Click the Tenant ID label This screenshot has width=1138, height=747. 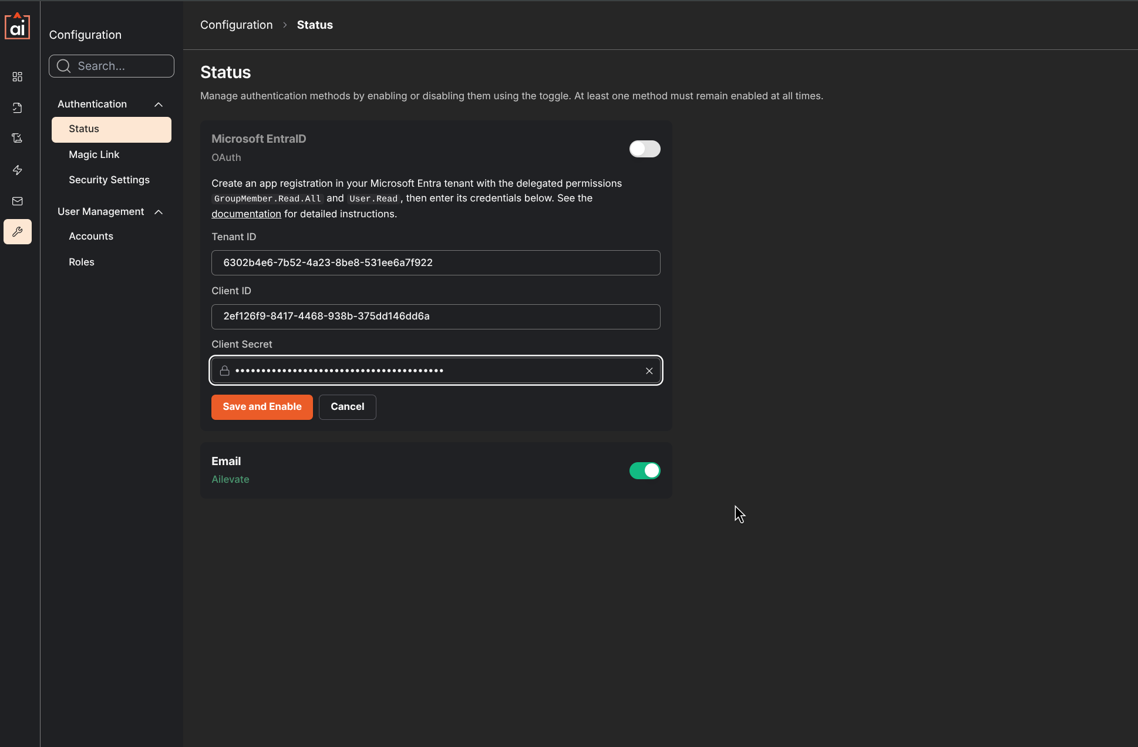point(234,237)
